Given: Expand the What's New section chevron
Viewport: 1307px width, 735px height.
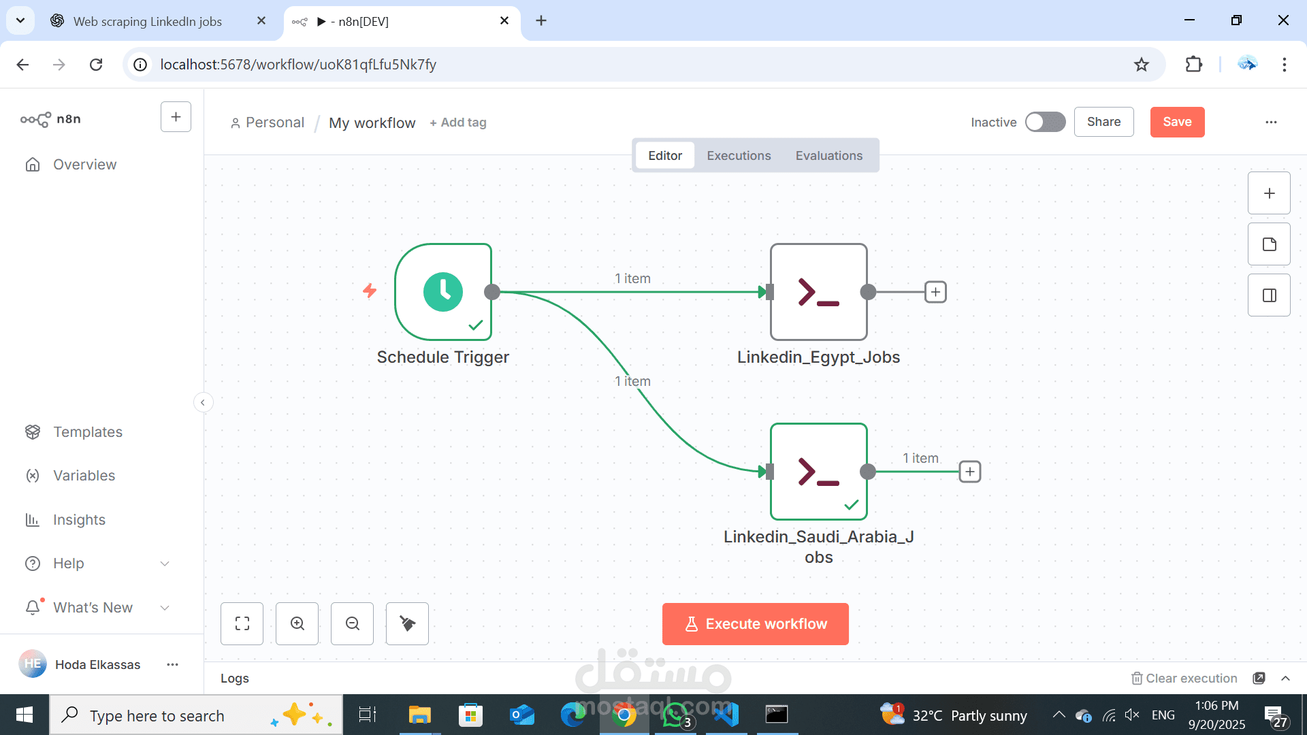Looking at the screenshot, I should [x=164, y=608].
